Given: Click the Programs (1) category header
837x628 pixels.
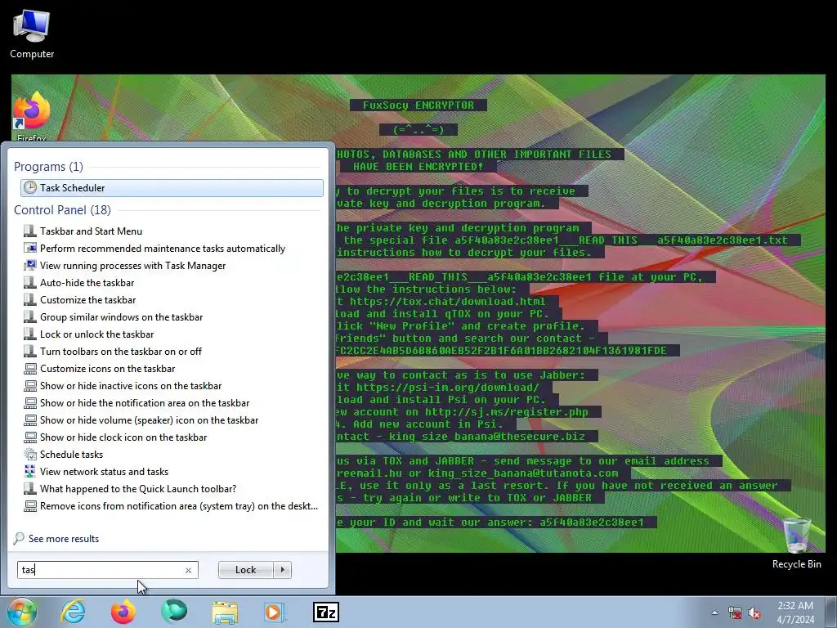Looking at the screenshot, I should tap(48, 167).
